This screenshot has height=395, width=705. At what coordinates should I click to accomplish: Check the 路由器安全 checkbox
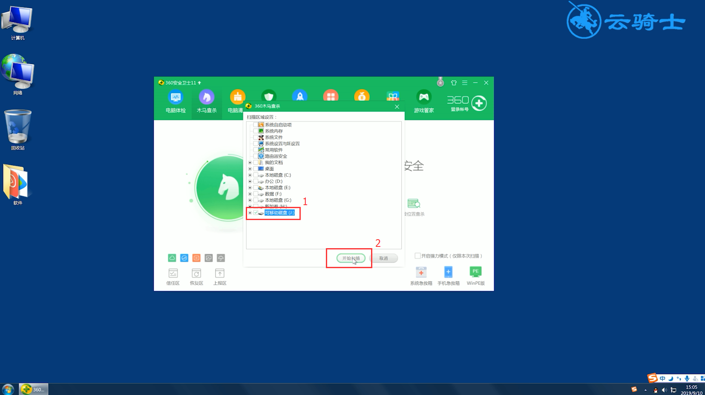point(256,156)
